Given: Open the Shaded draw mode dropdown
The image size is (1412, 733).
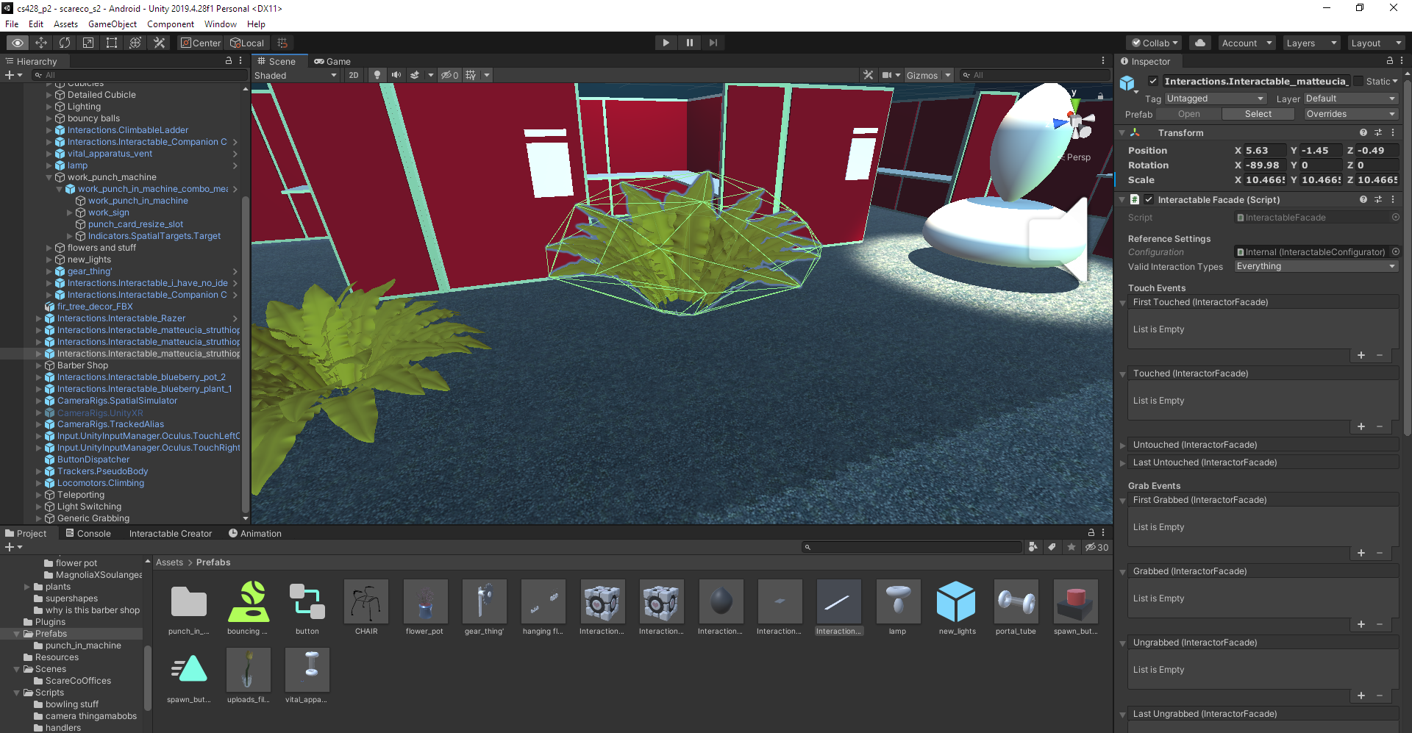Looking at the screenshot, I should (296, 75).
